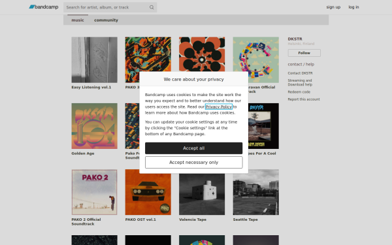The height and width of the screenshot is (245, 392).
Task: Open the PAKO 2 Official Soundtrack cover
Action: (95, 192)
